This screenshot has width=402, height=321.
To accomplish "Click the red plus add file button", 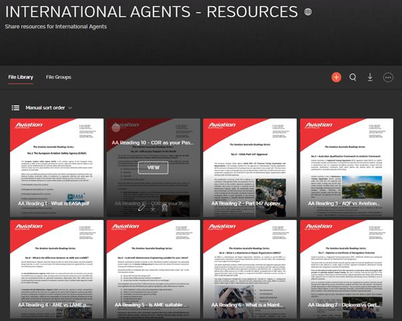I will click(x=336, y=78).
